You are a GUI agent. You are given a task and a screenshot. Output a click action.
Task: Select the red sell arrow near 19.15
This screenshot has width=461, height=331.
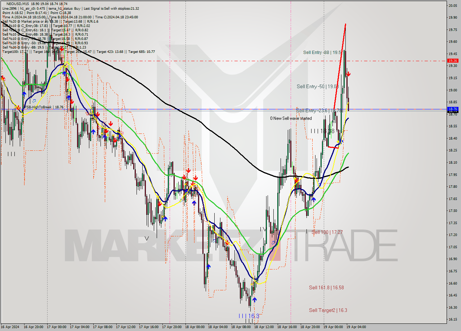point(349,74)
